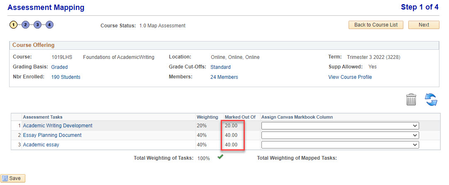Save the assessment mapping
Viewport: 449px width, 185px height.
click(13, 178)
